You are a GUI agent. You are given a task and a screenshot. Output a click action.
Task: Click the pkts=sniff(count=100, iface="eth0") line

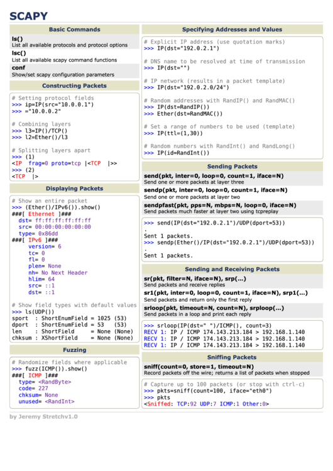(207, 391)
